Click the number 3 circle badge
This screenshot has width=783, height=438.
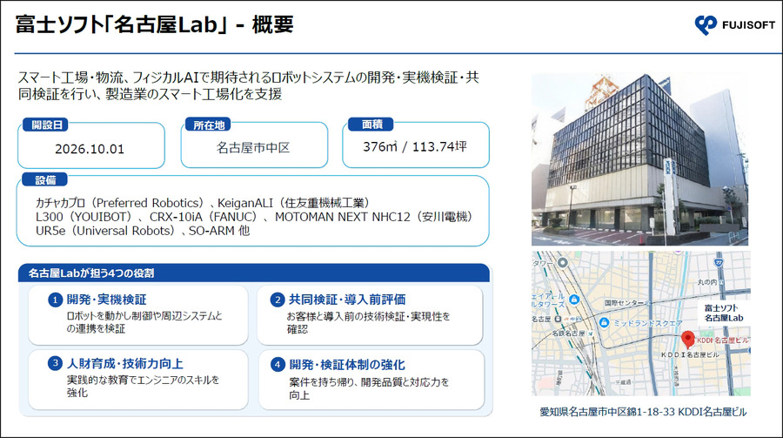point(55,363)
